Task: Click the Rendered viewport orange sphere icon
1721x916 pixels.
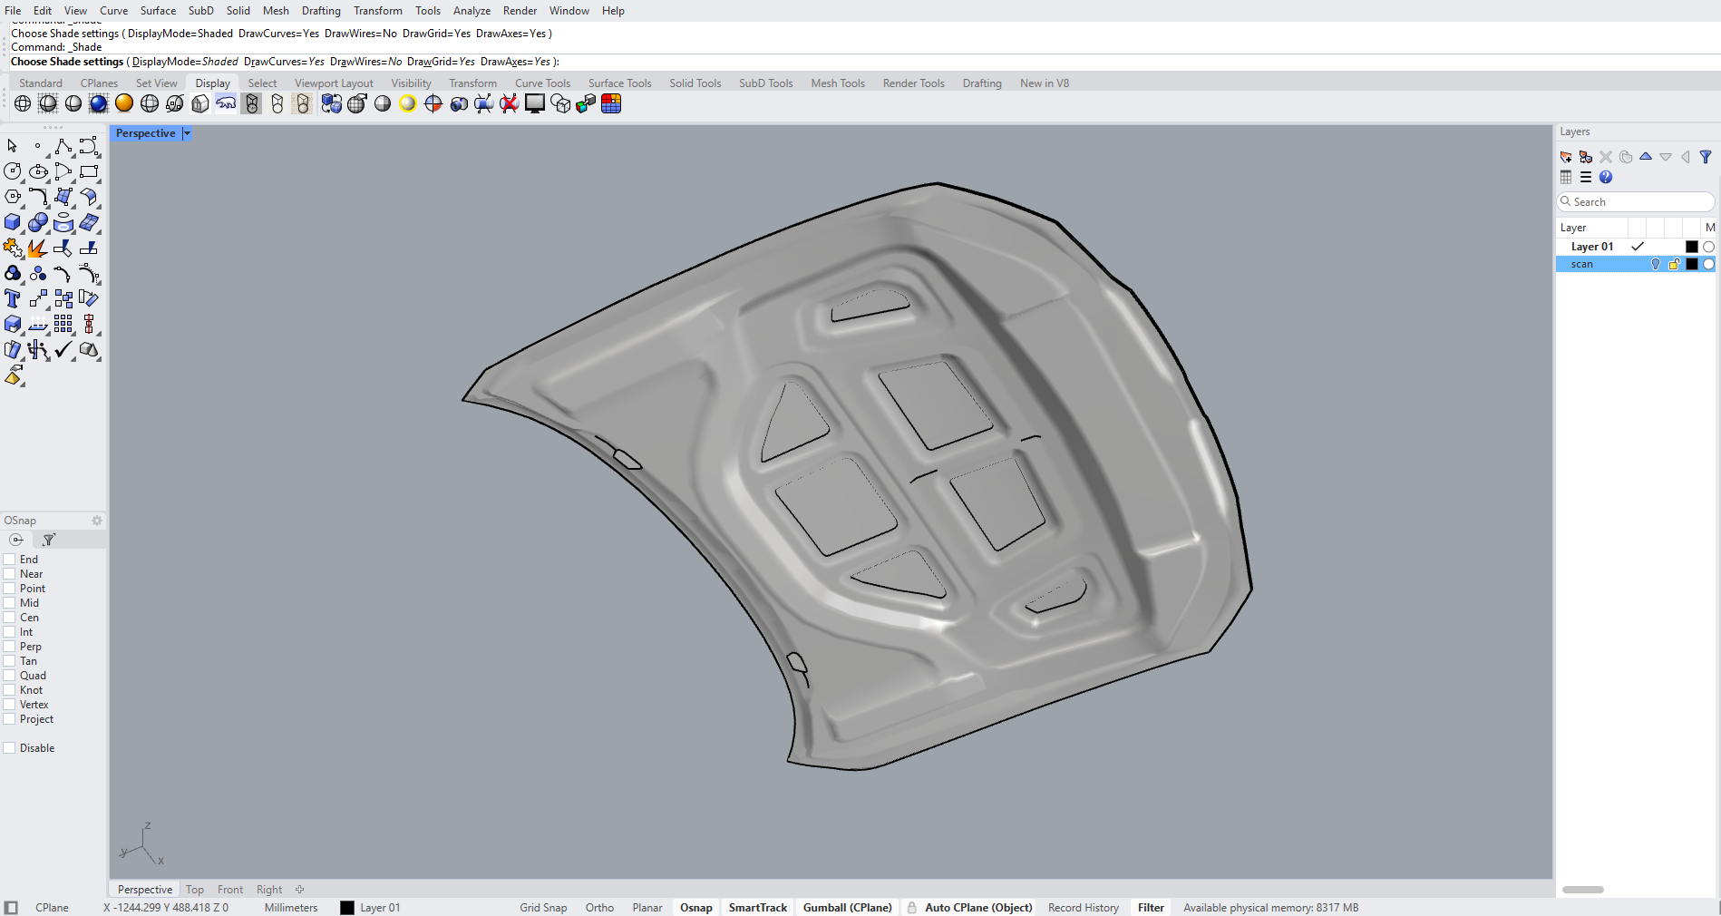Action: click(124, 103)
